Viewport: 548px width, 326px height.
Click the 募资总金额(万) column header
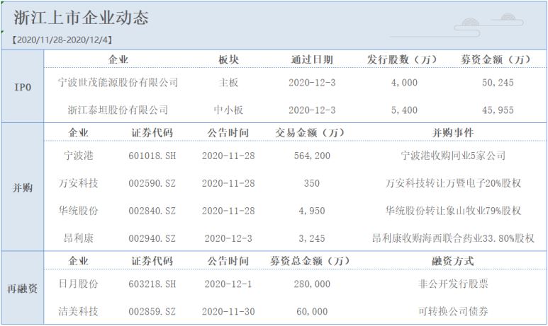[x=310, y=261]
